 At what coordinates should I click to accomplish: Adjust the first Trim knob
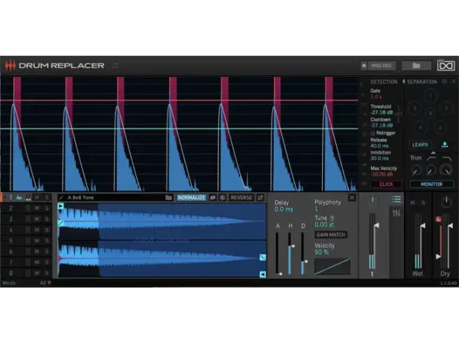click(416, 170)
